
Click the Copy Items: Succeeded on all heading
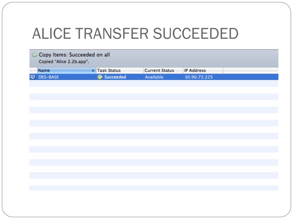coord(74,55)
